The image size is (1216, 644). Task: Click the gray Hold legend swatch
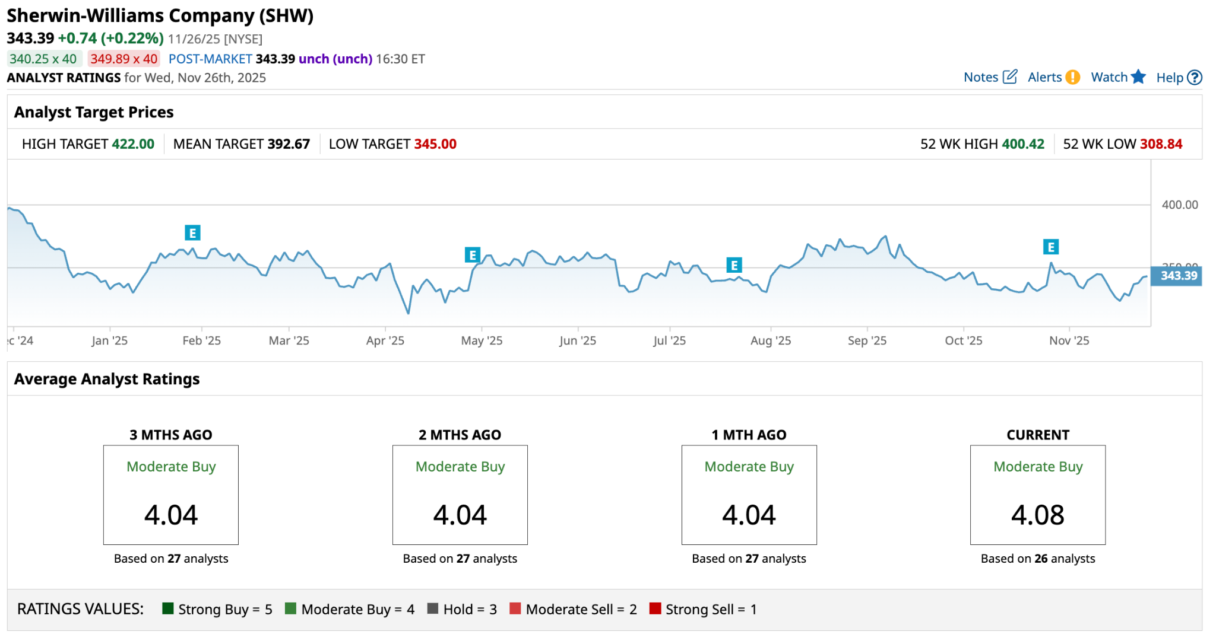pyautogui.click(x=433, y=608)
